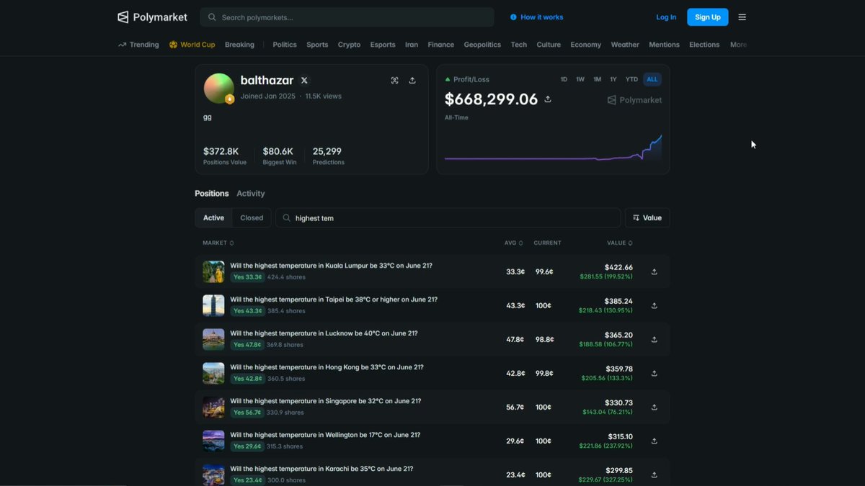Select the YTD timeframe

point(631,79)
